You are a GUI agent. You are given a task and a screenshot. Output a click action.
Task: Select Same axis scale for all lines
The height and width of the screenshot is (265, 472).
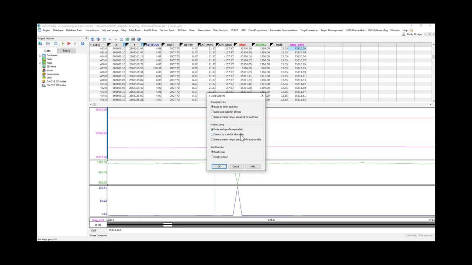tap(212, 112)
